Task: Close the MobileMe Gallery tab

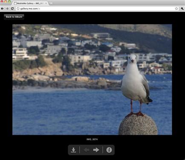Action: pos(46,3)
